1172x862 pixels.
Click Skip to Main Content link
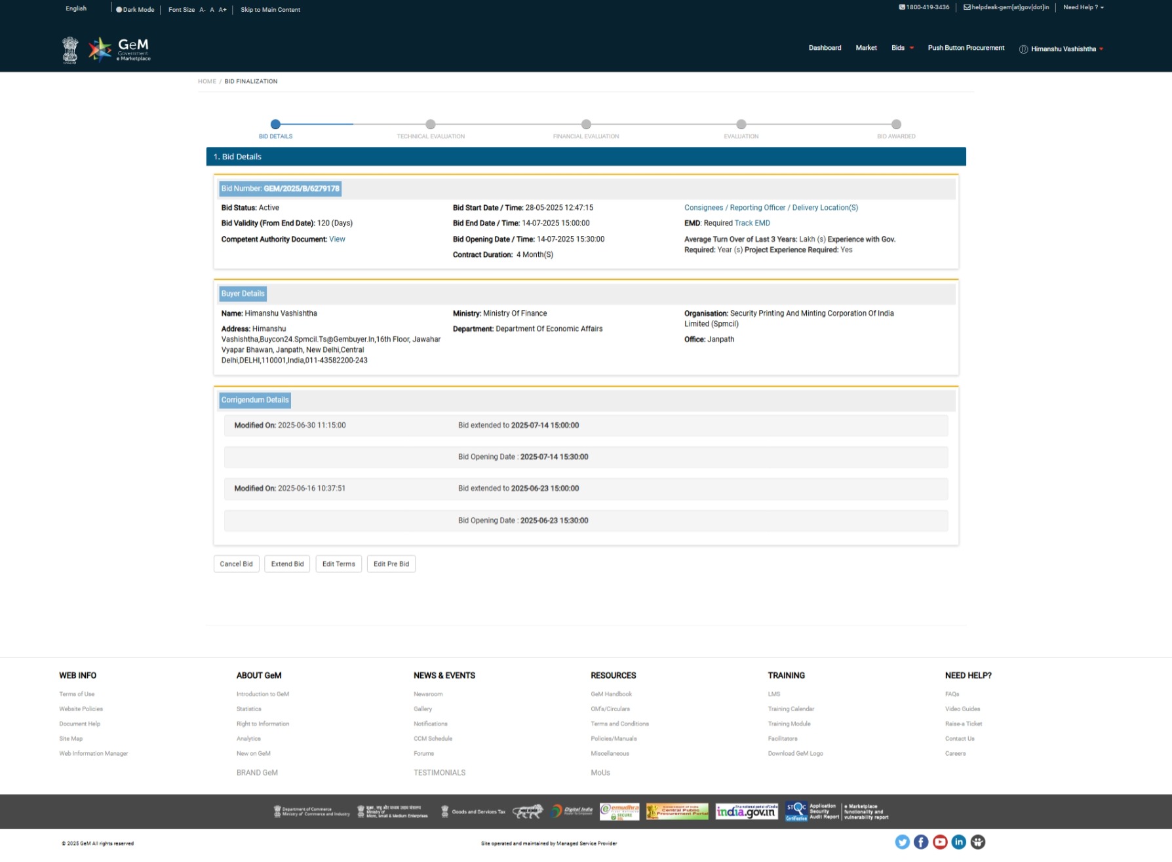point(270,10)
